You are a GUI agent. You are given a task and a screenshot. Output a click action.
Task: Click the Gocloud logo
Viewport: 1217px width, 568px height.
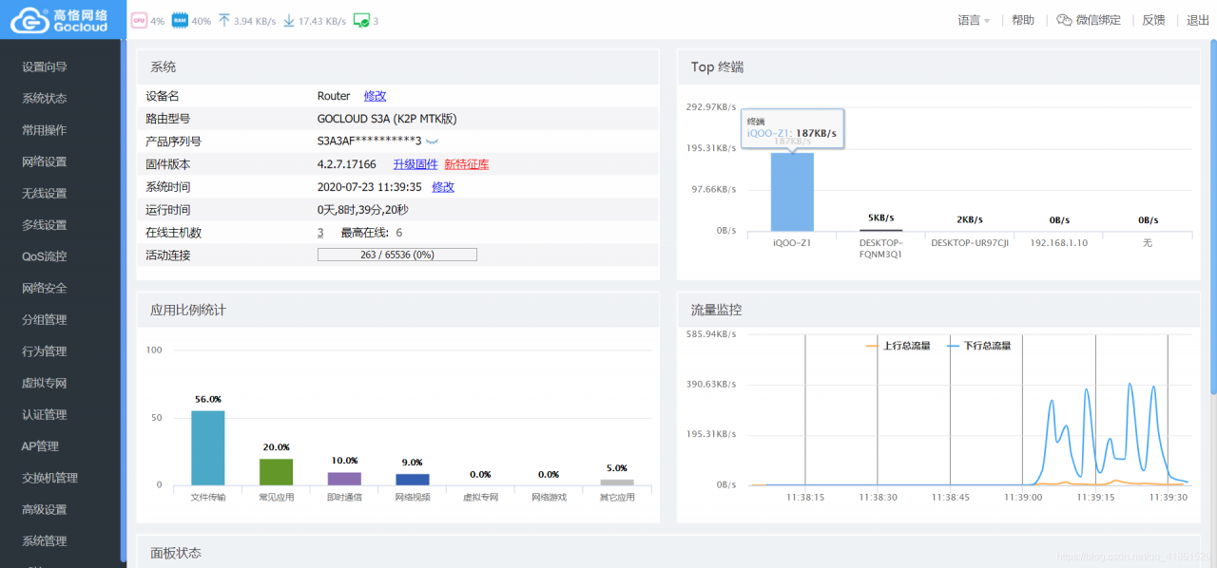pyautogui.click(x=63, y=20)
